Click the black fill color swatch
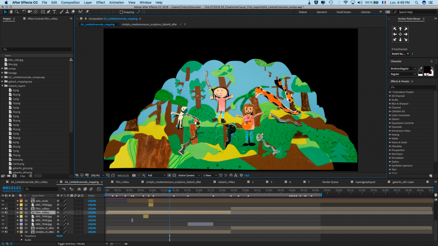This screenshot has width=438, height=246. (427, 69)
